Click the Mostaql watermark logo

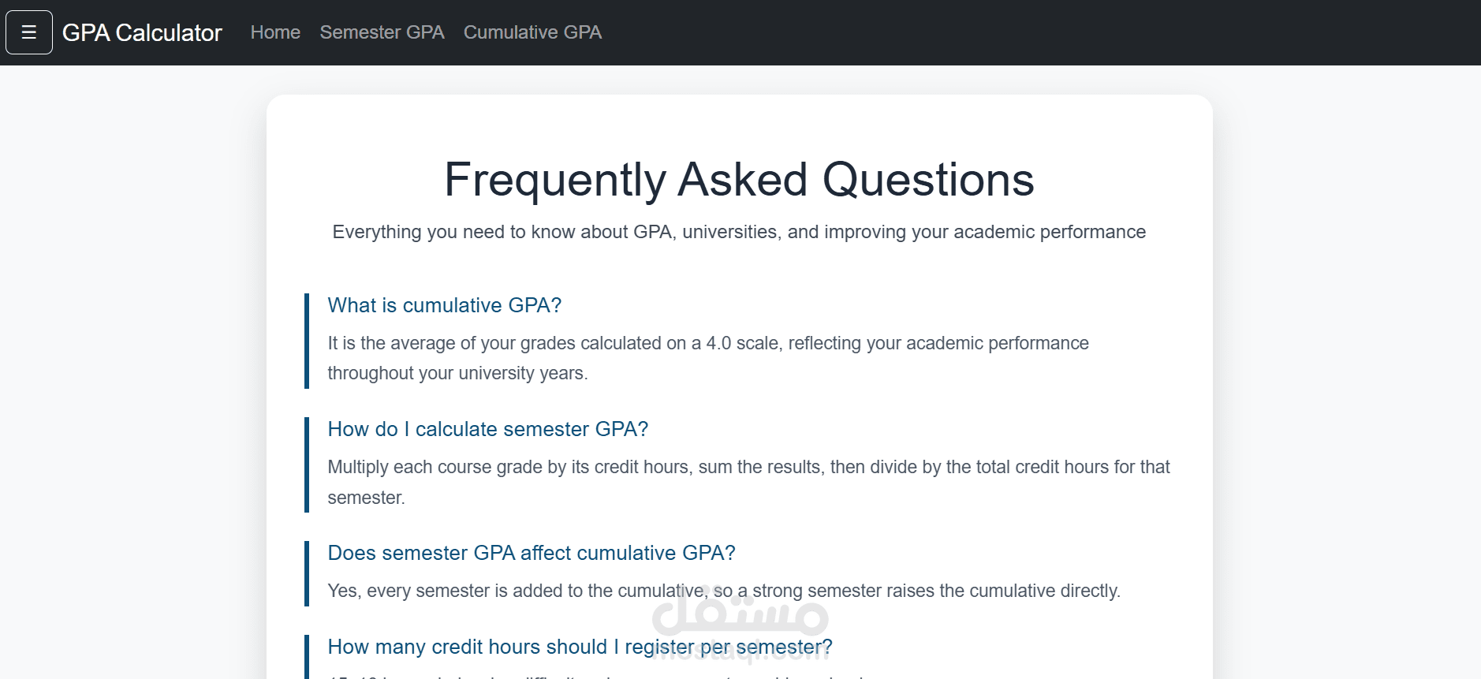pos(740,615)
